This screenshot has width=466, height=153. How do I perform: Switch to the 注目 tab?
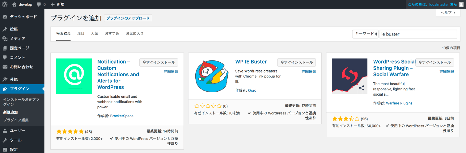tap(81, 33)
